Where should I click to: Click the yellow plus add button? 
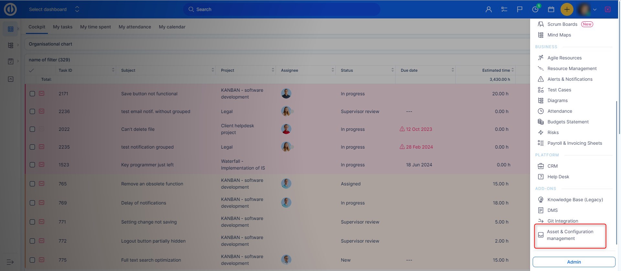pos(567,9)
